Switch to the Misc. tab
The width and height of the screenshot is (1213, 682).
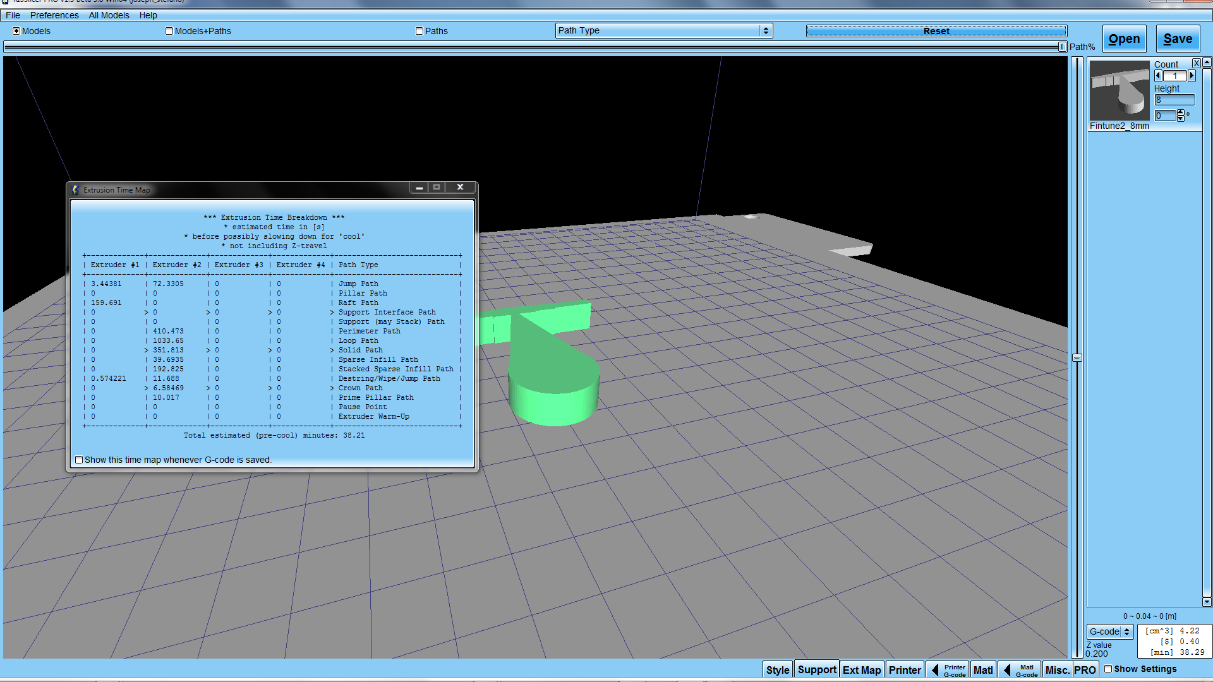point(1057,670)
